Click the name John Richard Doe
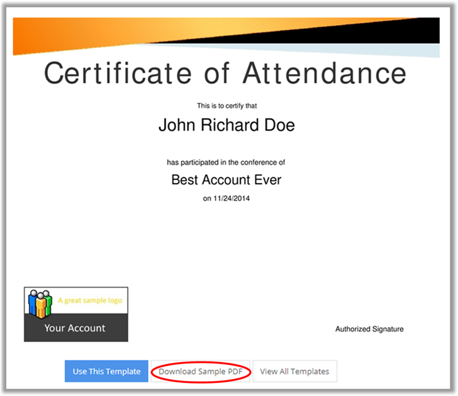458x396 pixels. 226,125
